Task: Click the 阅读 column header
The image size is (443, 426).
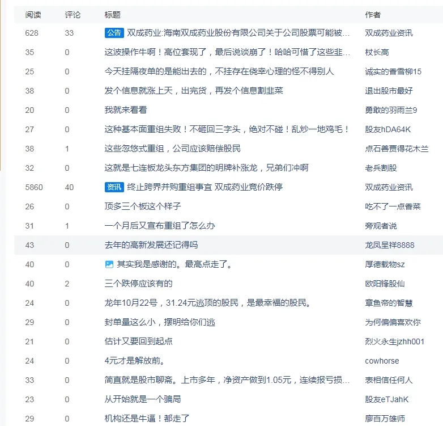Action: (x=33, y=14)
